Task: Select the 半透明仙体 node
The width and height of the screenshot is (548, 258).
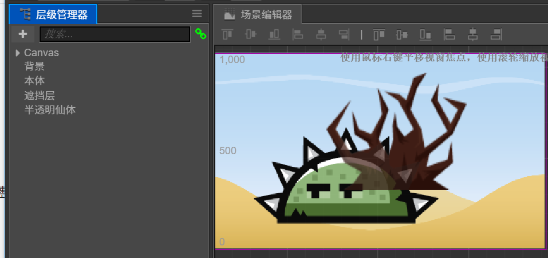Action: point(50,110)
